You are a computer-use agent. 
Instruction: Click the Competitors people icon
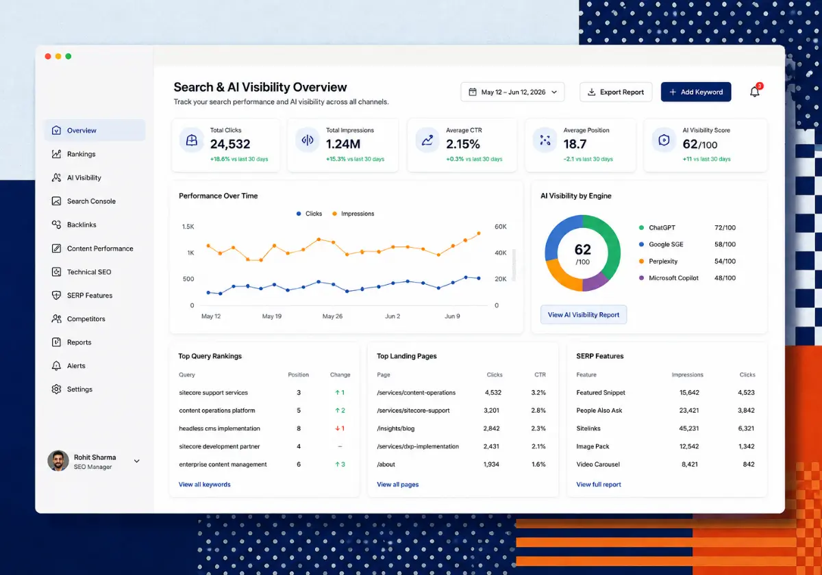point(56,319)
